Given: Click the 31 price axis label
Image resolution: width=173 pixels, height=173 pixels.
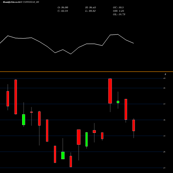Looking at the screenshot, I should point(164,136).
